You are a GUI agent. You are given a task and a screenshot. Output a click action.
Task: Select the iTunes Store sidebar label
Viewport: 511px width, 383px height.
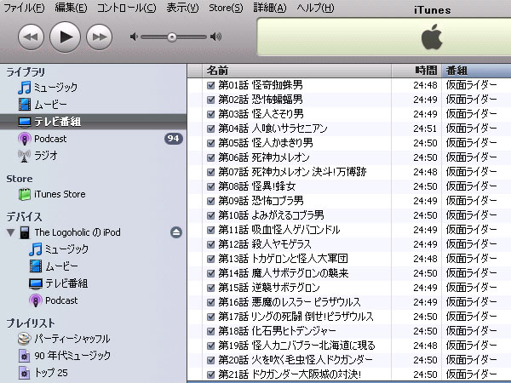(x=60, y=194)
